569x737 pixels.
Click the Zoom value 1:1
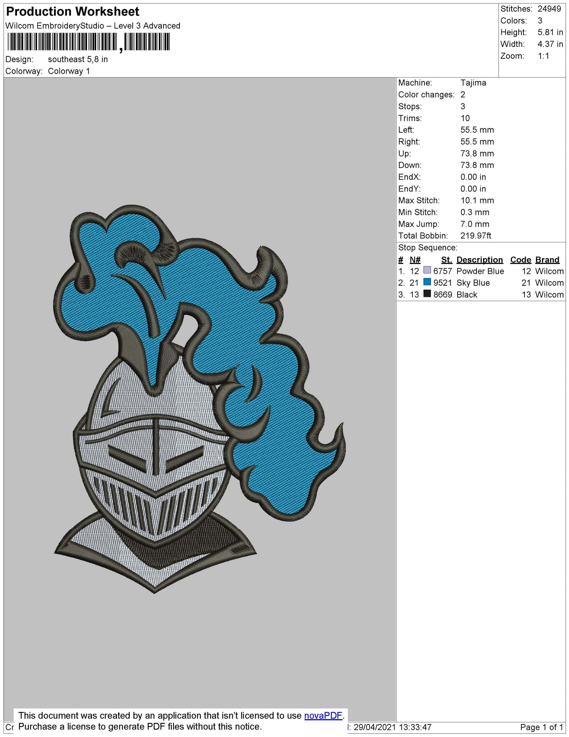(543, 56)
